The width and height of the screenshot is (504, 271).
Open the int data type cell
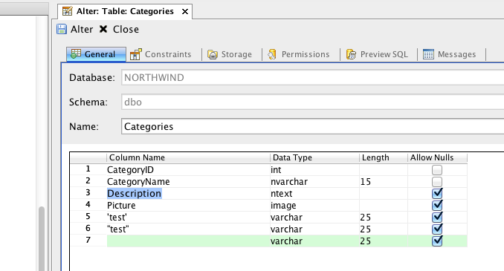[x=314, y=169]
